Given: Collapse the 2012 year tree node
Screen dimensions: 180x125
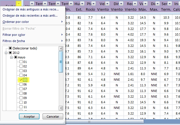Looking at the screenshot, I should click(6, 53).
